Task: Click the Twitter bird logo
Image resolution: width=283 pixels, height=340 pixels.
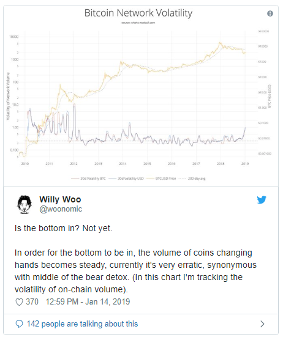Action: (262, 200)
